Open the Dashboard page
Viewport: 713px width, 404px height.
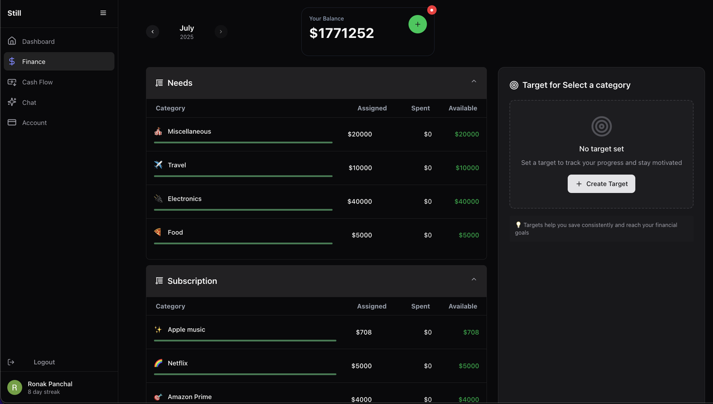point(59,41)
